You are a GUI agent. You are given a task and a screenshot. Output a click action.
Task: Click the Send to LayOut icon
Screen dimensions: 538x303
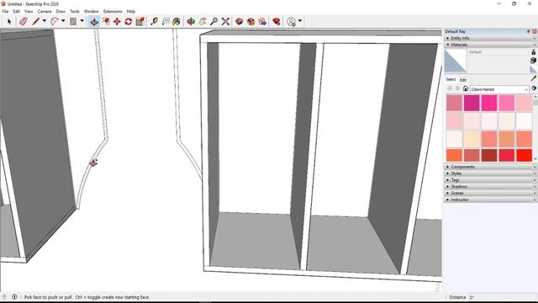point(262,22)
